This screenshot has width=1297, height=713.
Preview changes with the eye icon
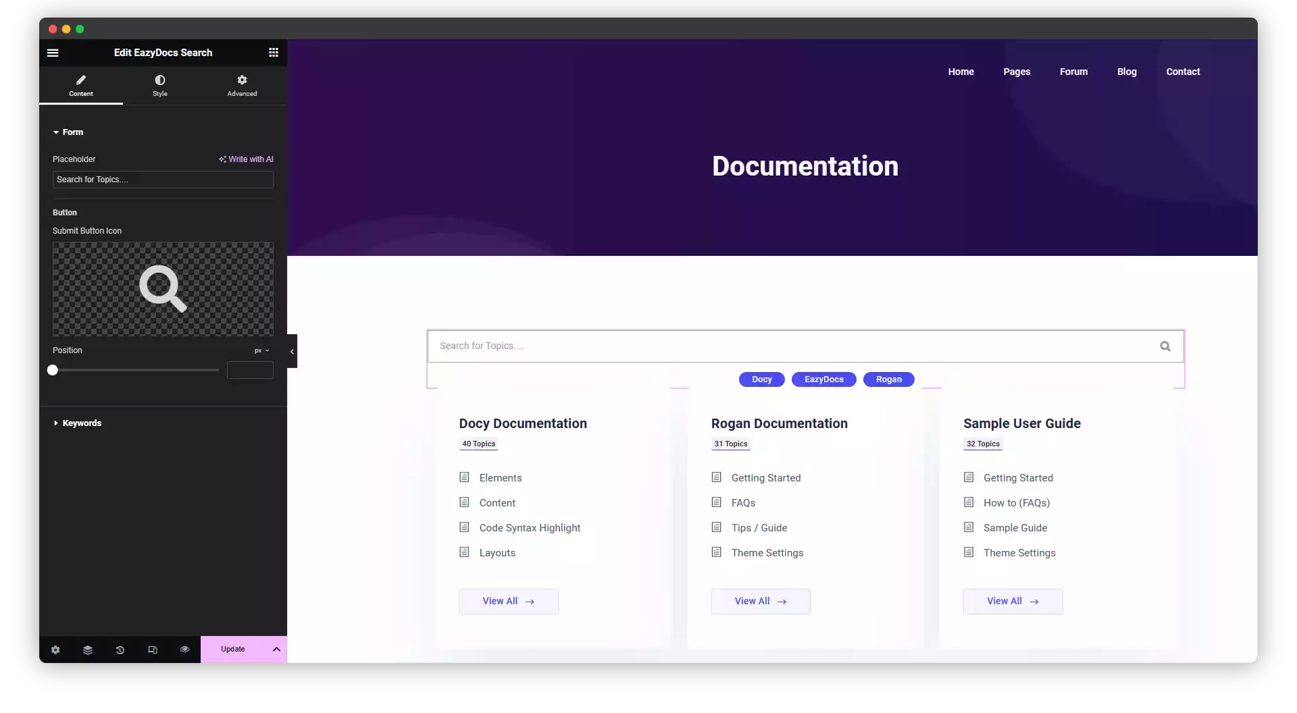tap(184, 650)
